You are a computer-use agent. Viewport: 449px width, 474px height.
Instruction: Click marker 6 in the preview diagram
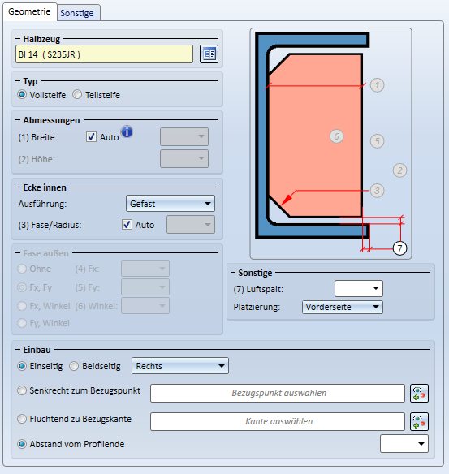coord(336,136)
